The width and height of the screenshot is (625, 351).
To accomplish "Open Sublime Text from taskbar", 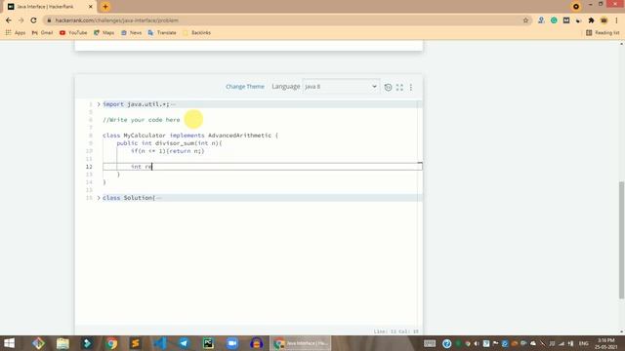I will [x=136, y=343].
